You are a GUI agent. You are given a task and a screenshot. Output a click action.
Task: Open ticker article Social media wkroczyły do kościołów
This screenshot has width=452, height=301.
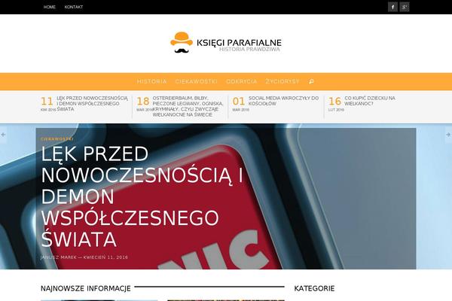tap(284, 101)
